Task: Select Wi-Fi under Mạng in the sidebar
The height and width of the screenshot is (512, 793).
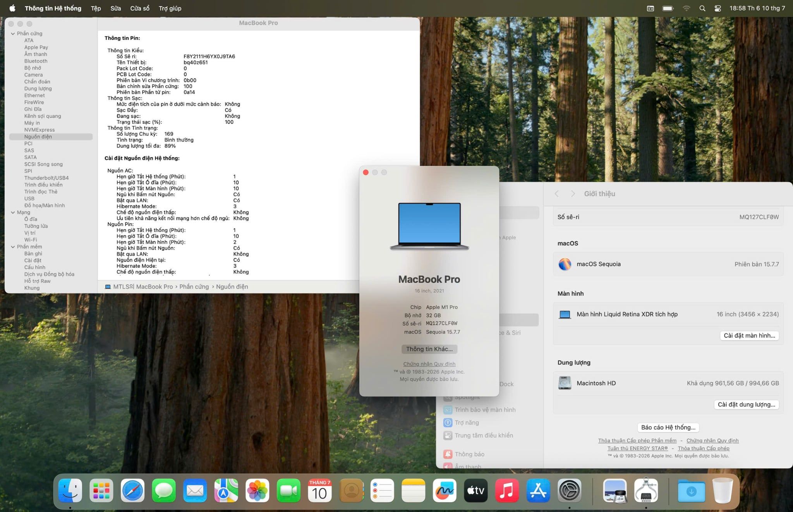Action: (x=31, y=240)
